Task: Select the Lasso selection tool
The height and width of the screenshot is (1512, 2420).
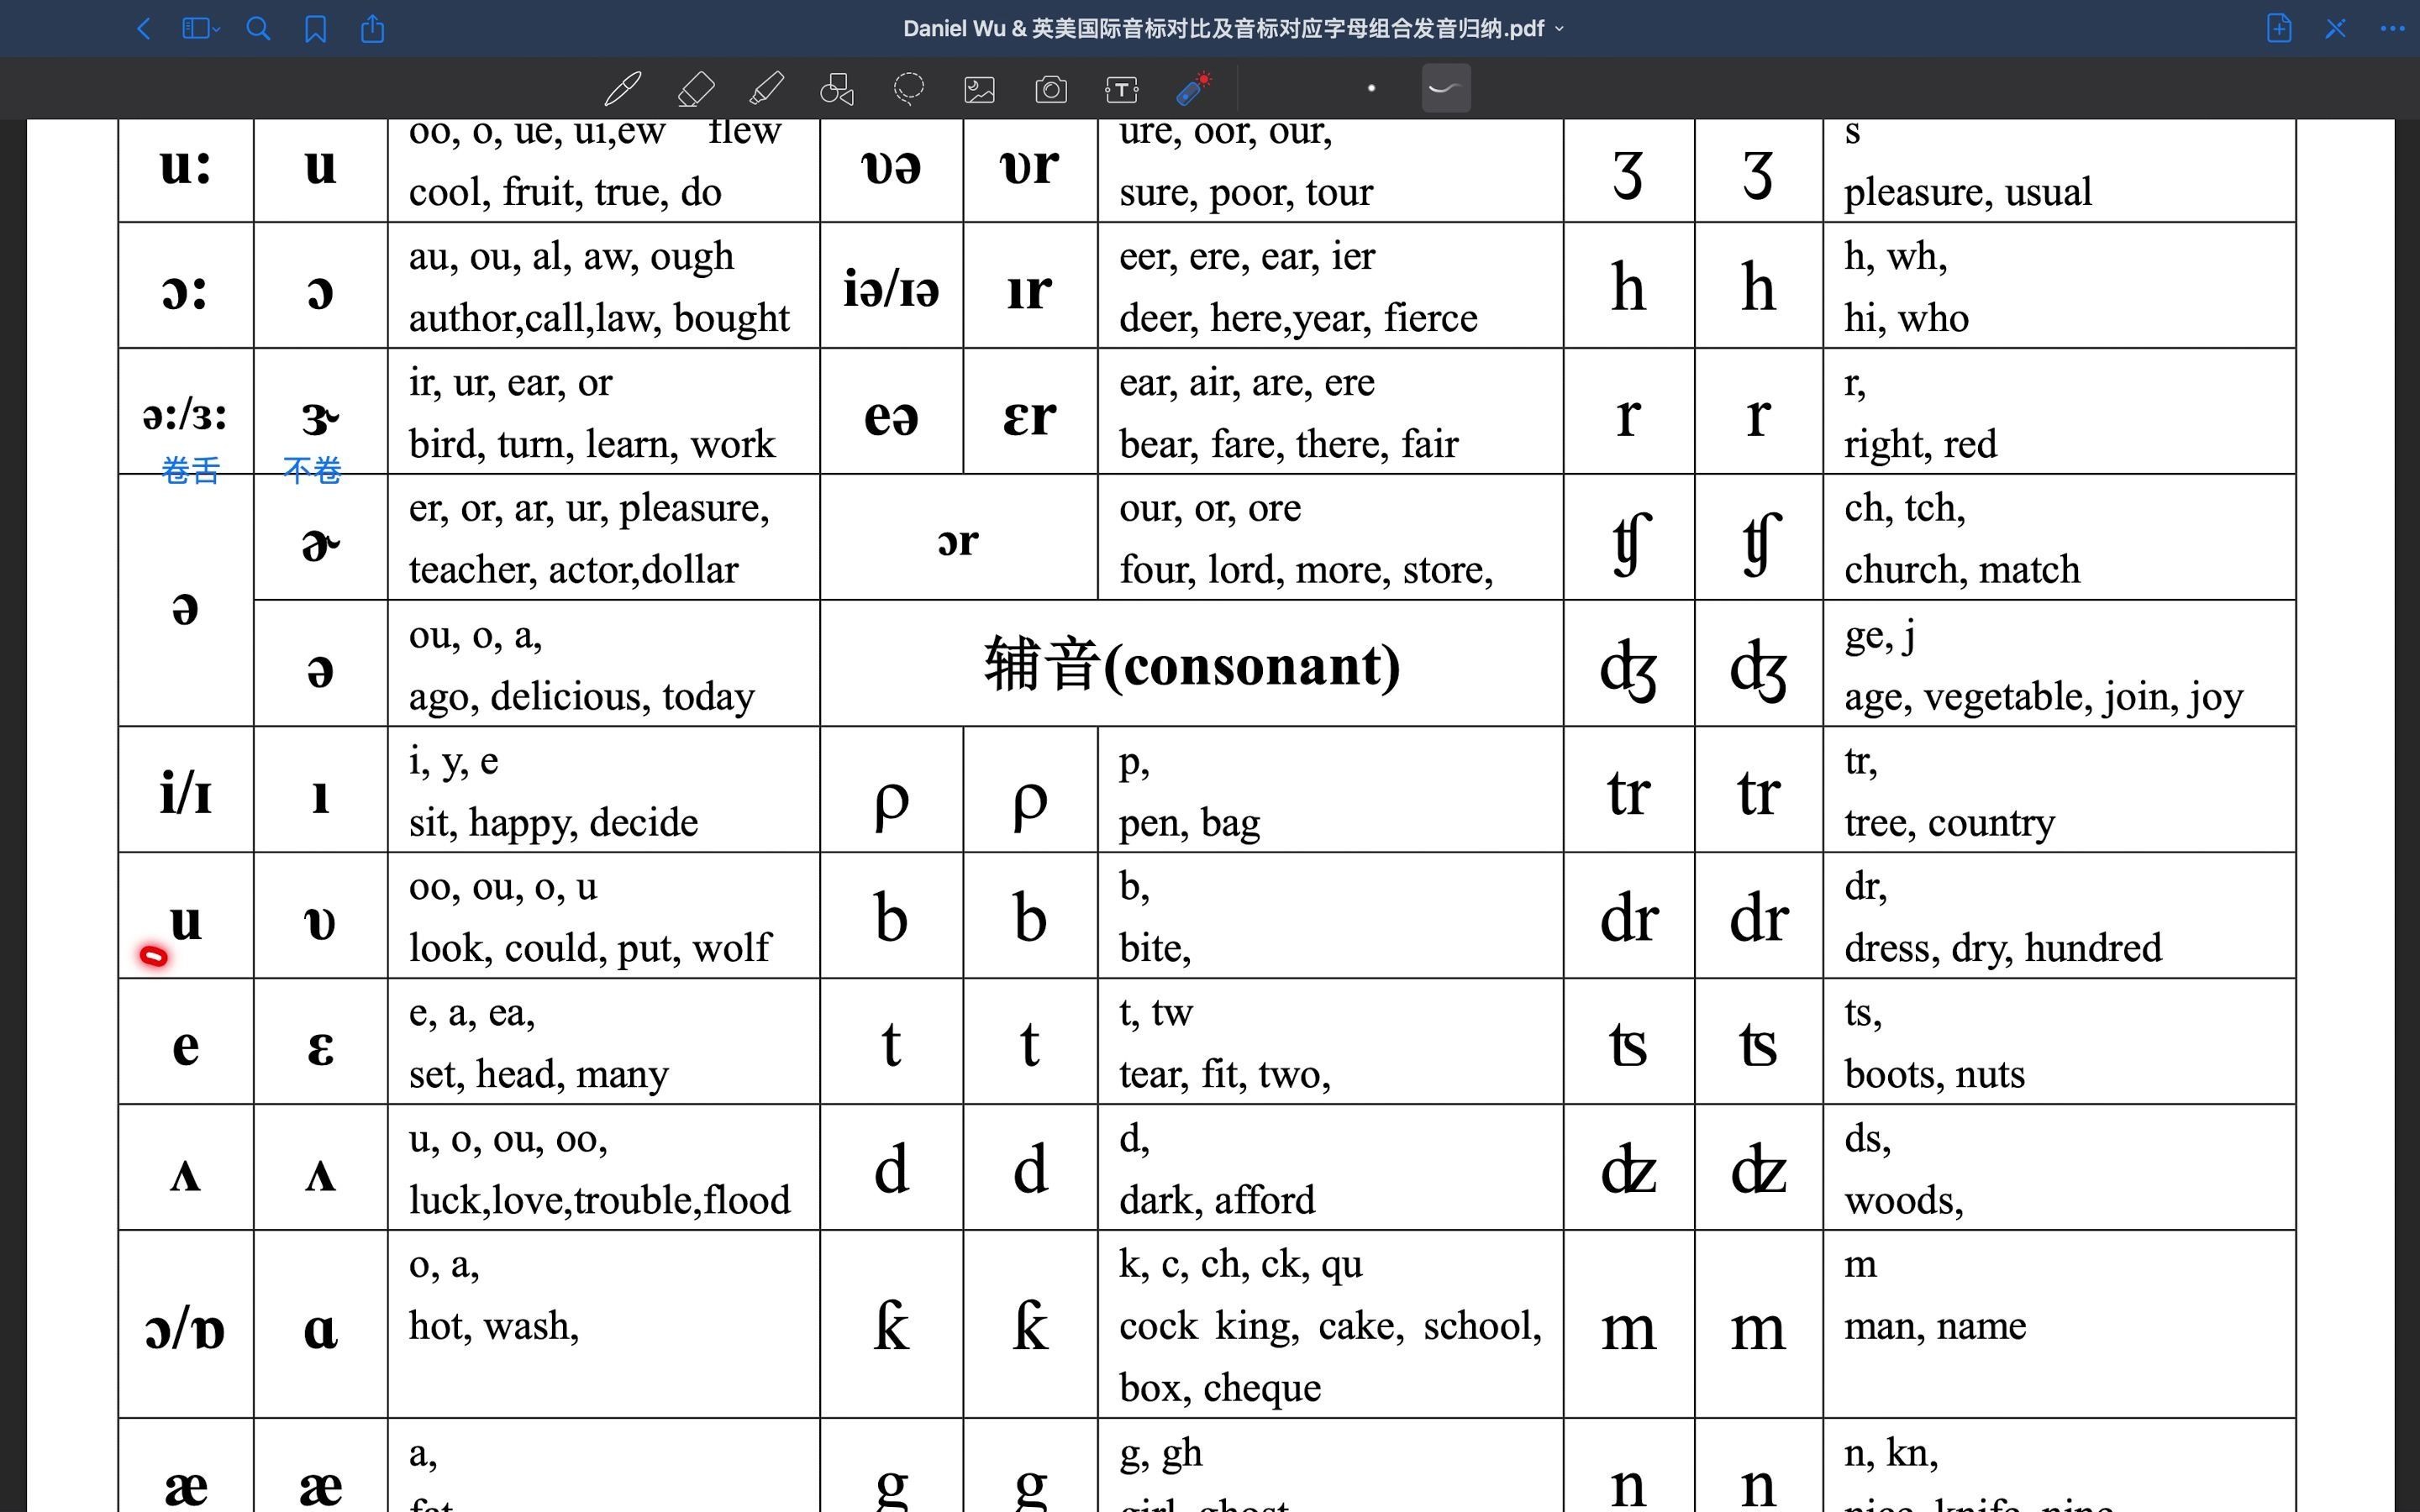Action: tap(908, 89)
